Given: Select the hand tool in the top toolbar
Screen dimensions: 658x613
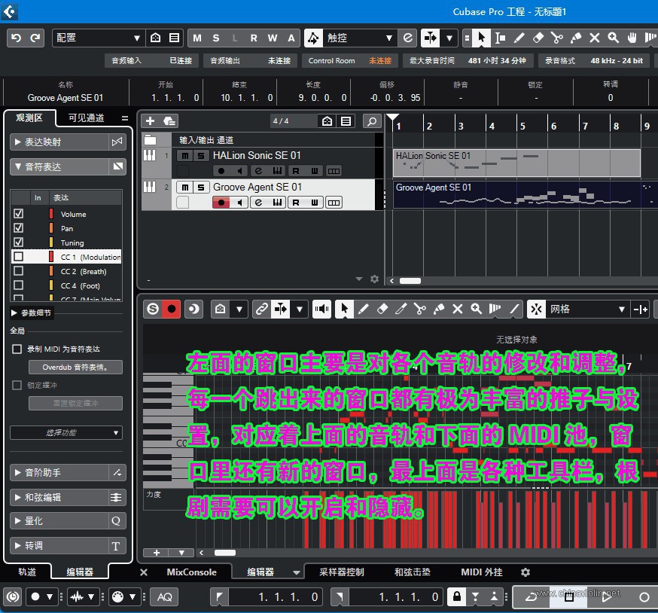Looking at the screenshot, I should tap(632, 38).
